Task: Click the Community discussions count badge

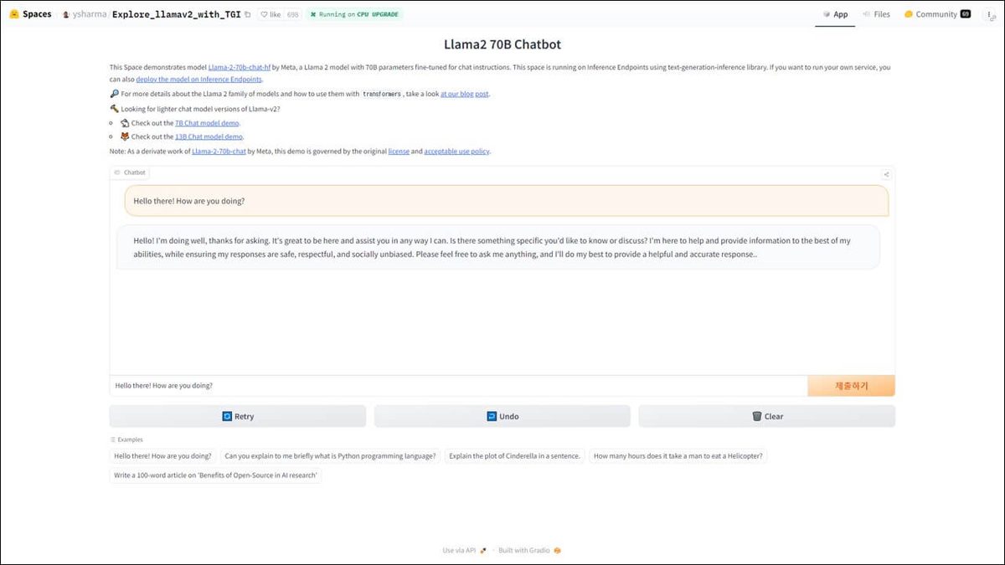Action: [x=965, y=14]
